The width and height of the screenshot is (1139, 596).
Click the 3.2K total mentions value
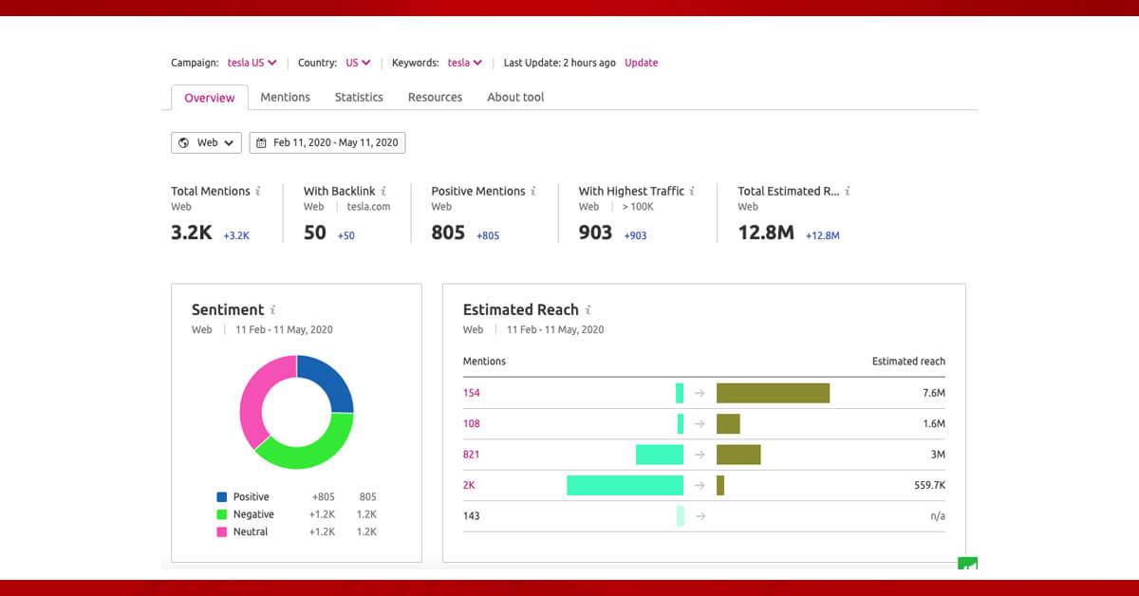pos(192,233)
